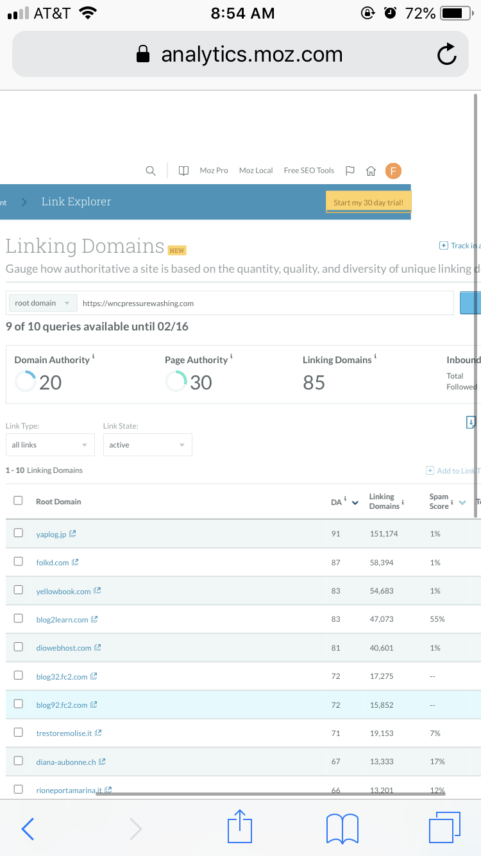The height and width of the screenshot is (856, 481).
Task: Open external link icon beside trestoremolise.it
Action: click(x=98, y=733)
